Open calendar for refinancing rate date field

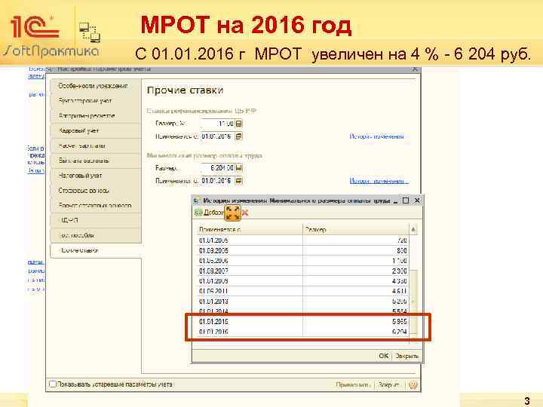click(238, 136)
